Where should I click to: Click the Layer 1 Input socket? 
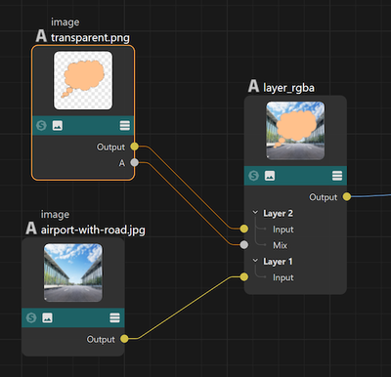[x=244, y=277]
